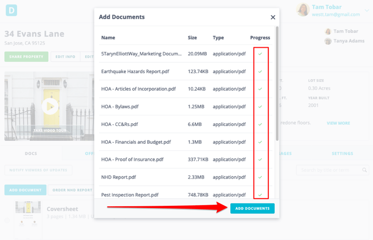Click the Disclosures D logo icon
Viewport: 373px width, 240px height.
click(11, 10)
